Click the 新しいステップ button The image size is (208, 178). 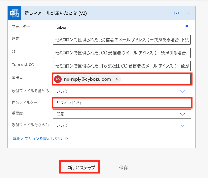(x=79, y=167)
